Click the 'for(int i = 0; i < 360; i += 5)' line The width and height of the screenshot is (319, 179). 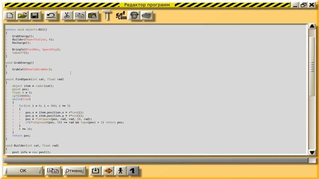44,106
